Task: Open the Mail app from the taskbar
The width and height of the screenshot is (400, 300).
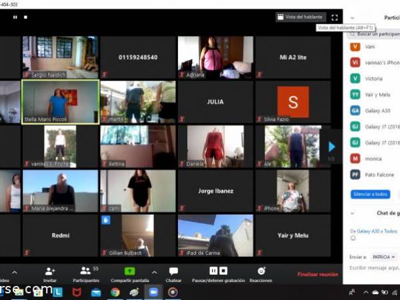Action: (96, 293)
